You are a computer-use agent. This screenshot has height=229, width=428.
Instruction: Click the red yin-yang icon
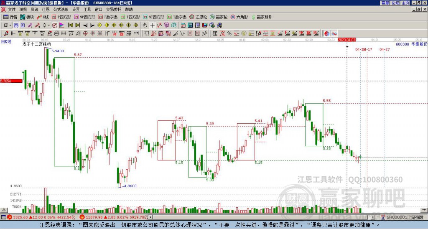click(327, 33)
